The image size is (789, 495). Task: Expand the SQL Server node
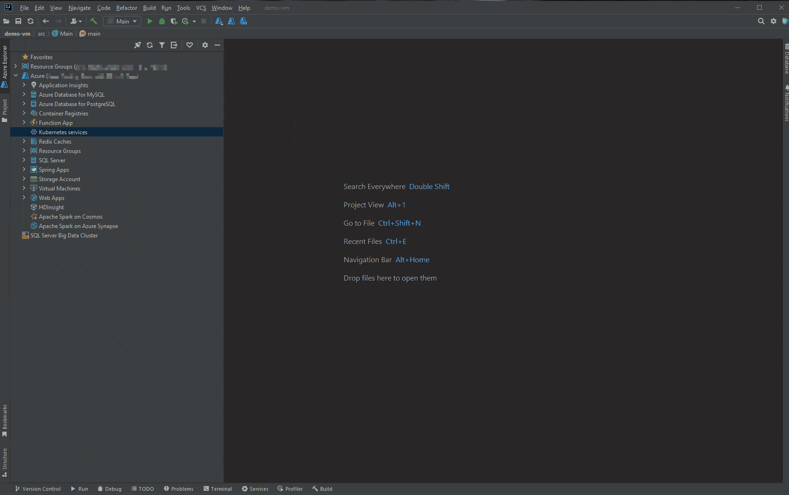(24, 160)
